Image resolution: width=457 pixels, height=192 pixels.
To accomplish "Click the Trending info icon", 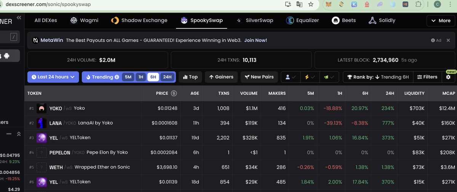I will (117, 77).
